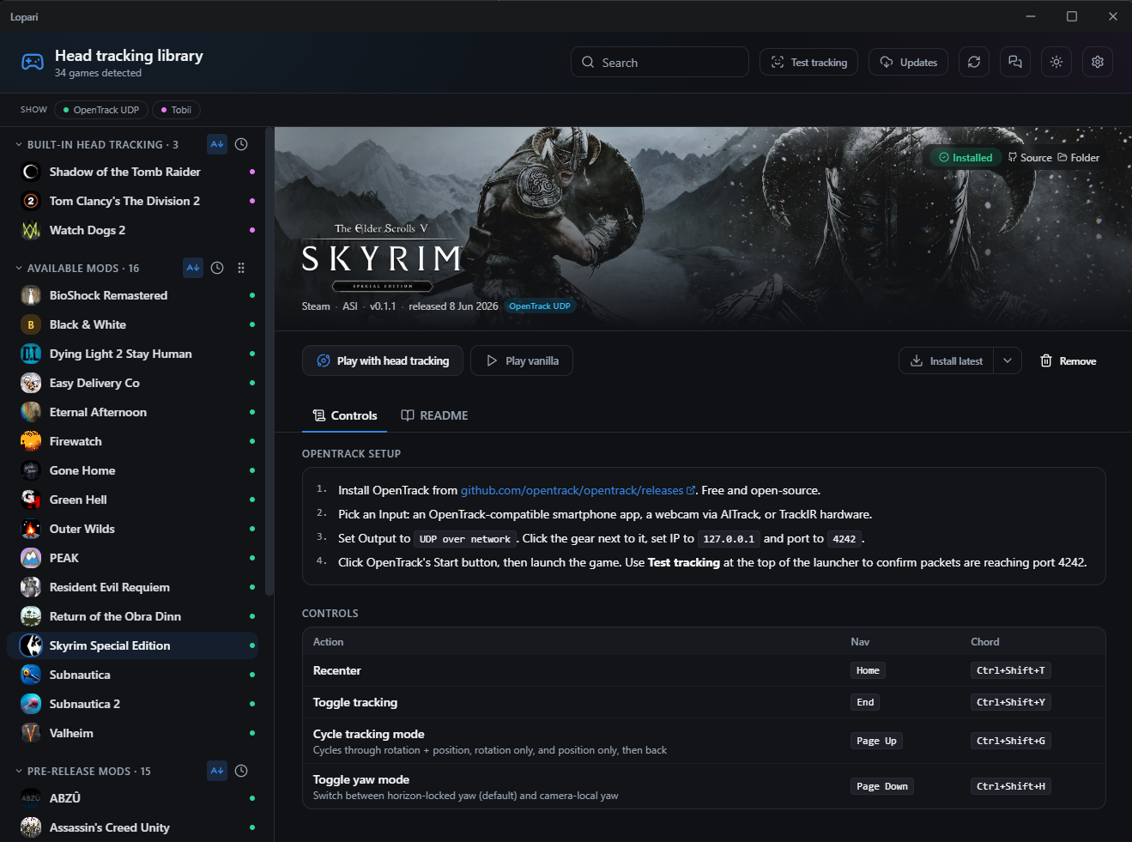Viewport: 1132px width, 842px height.
Task: Click Dying Light 2 game icon
Action: click(31, 354)
